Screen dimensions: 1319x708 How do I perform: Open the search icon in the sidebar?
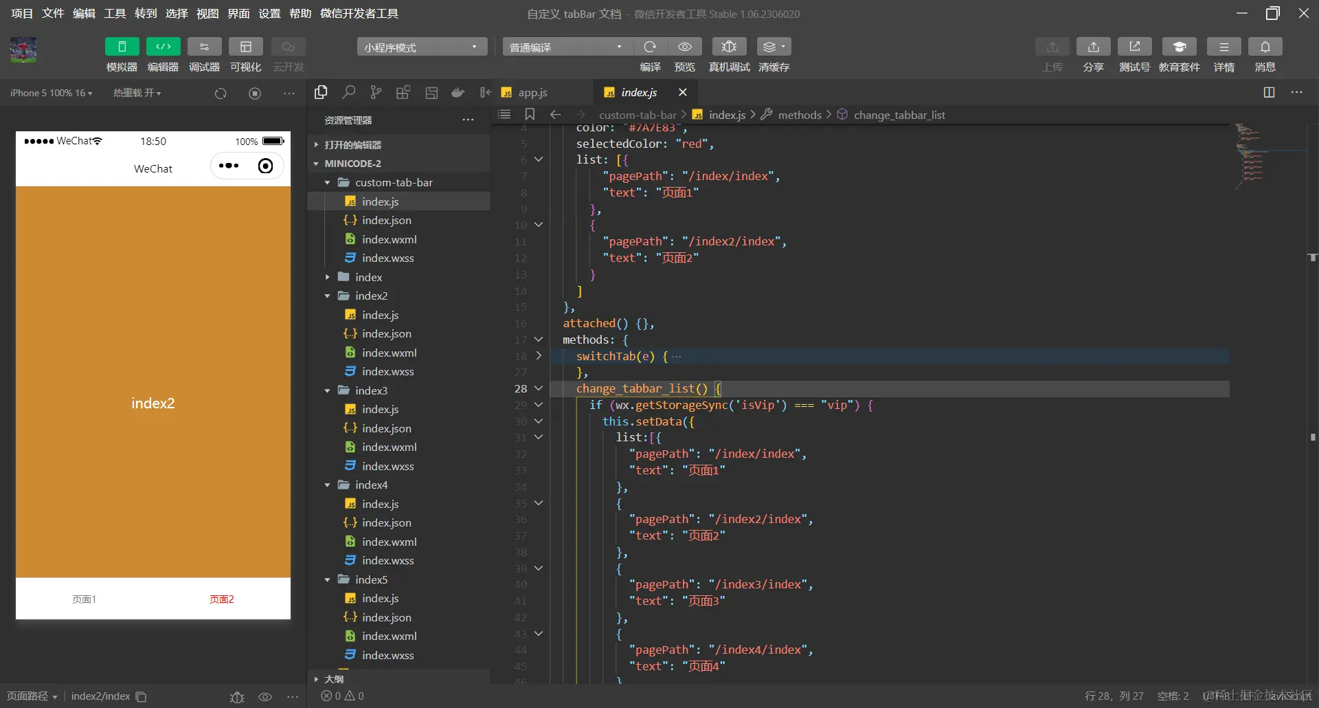(349, 93)
